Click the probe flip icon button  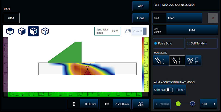(141, 104)
